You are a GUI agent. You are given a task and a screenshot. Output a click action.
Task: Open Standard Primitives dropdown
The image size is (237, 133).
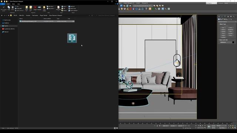click(227, 22)
